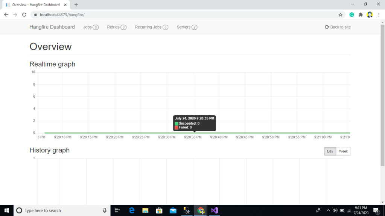Switch History graph to Week view
This screenshot has height=216, width=385.
[343, 151]
